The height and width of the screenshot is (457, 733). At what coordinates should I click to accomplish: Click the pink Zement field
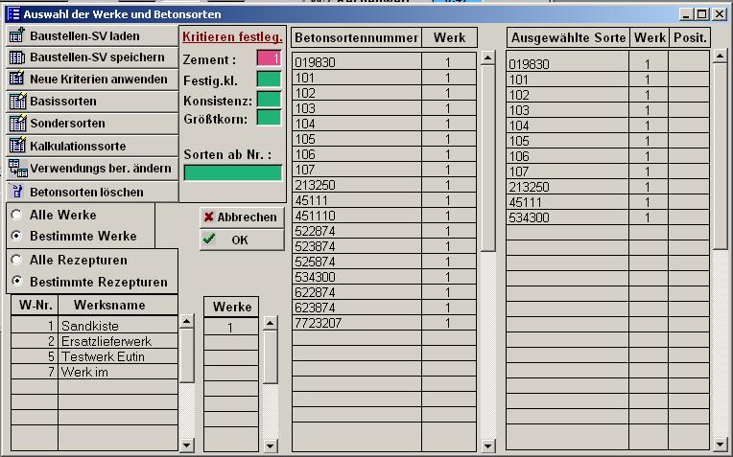pos(268,59)
